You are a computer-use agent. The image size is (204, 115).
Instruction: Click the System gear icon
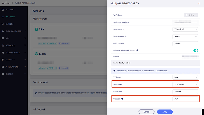pyautogui.click(x=3, y=74)
